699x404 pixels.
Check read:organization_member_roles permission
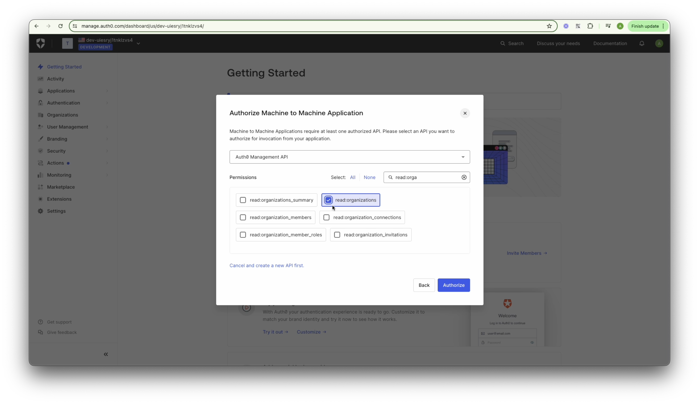[x=243, y=235]
